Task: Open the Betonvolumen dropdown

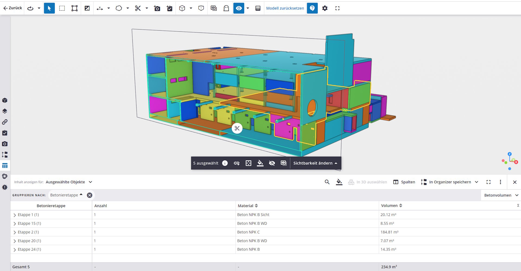Action: (x=501, y=195)
